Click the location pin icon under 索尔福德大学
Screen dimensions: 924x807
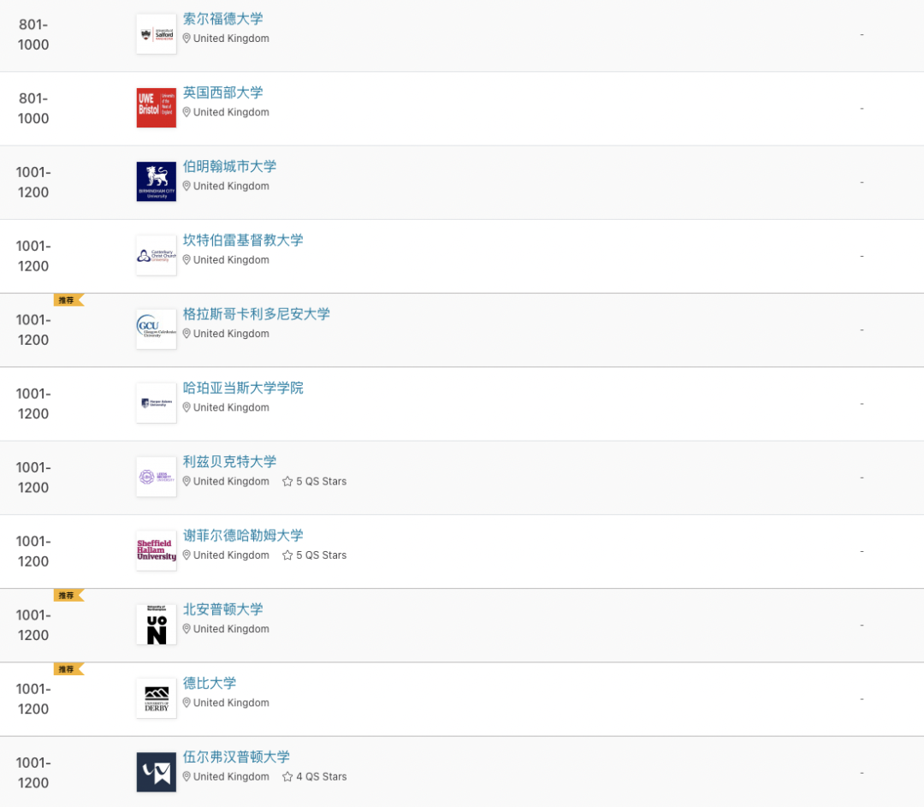tap(187, 39)
